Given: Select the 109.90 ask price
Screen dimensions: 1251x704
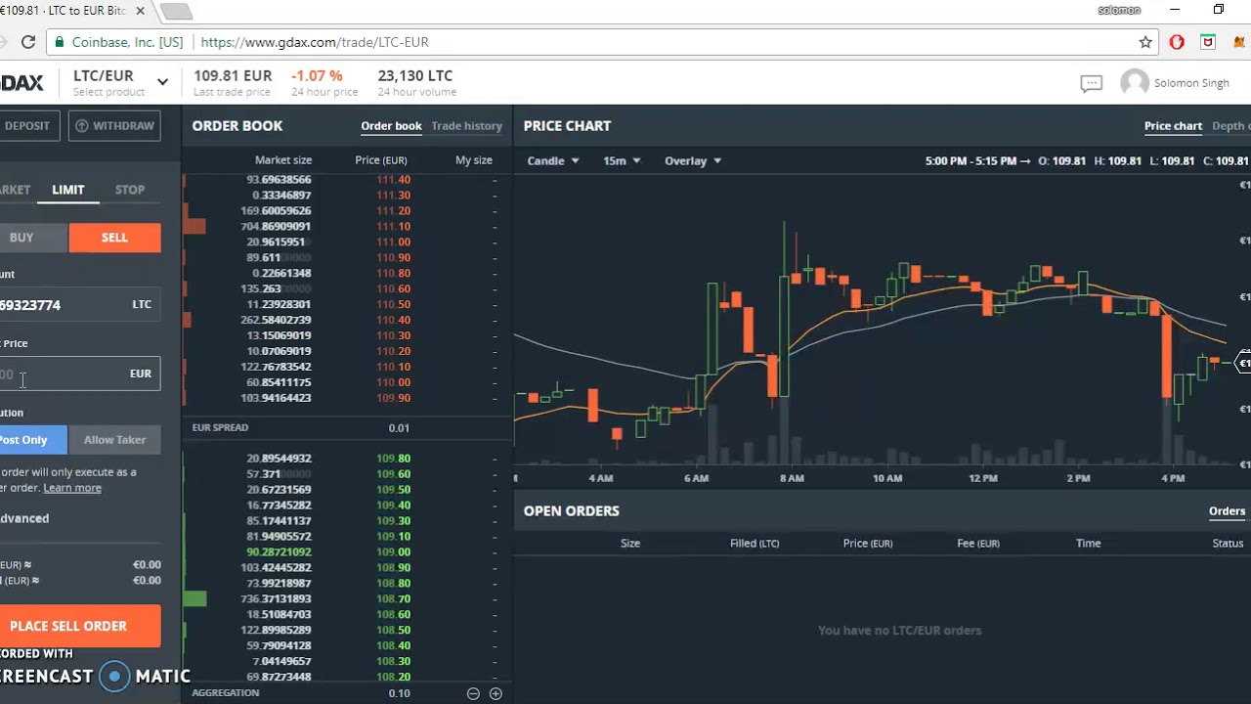Looking at the screenshot, I should tap(394, 399).
